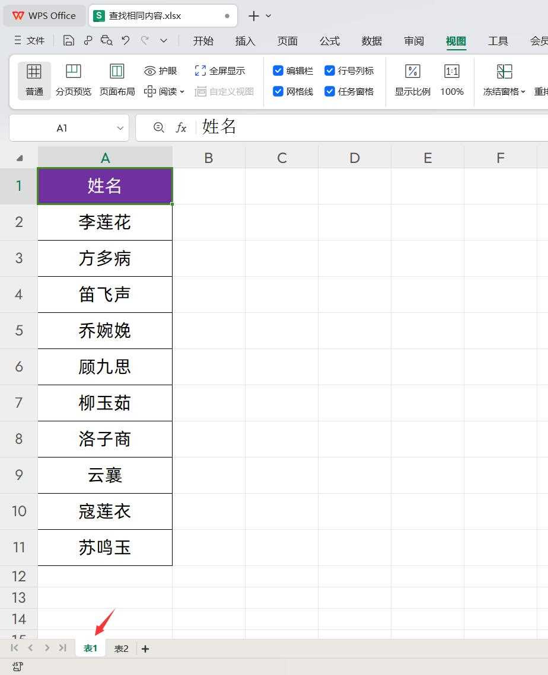Click the formula bar input showing 姓名
The image size is (548, 675).
point(371,127)
